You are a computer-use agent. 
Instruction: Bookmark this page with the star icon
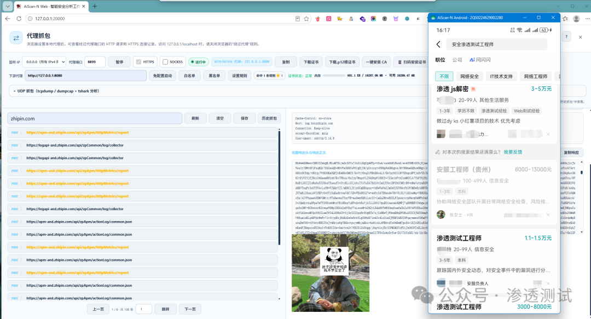306,19
